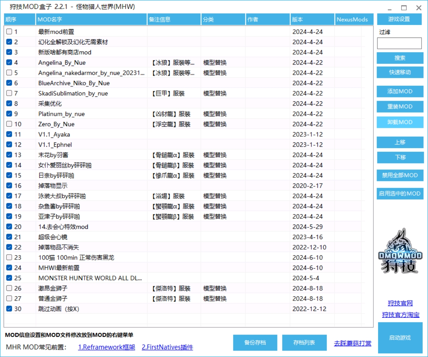The height and width of the screenshot is (357, 428).
Task: Click NexusMods column header
Action: click(x=354, y=19)
